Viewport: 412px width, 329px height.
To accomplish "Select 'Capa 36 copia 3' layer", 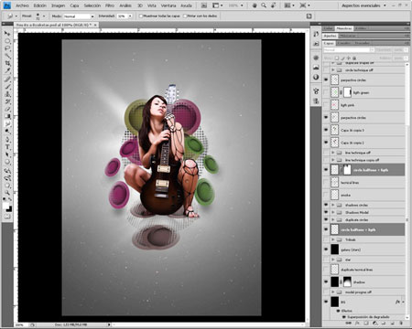I will click(363, 130).
